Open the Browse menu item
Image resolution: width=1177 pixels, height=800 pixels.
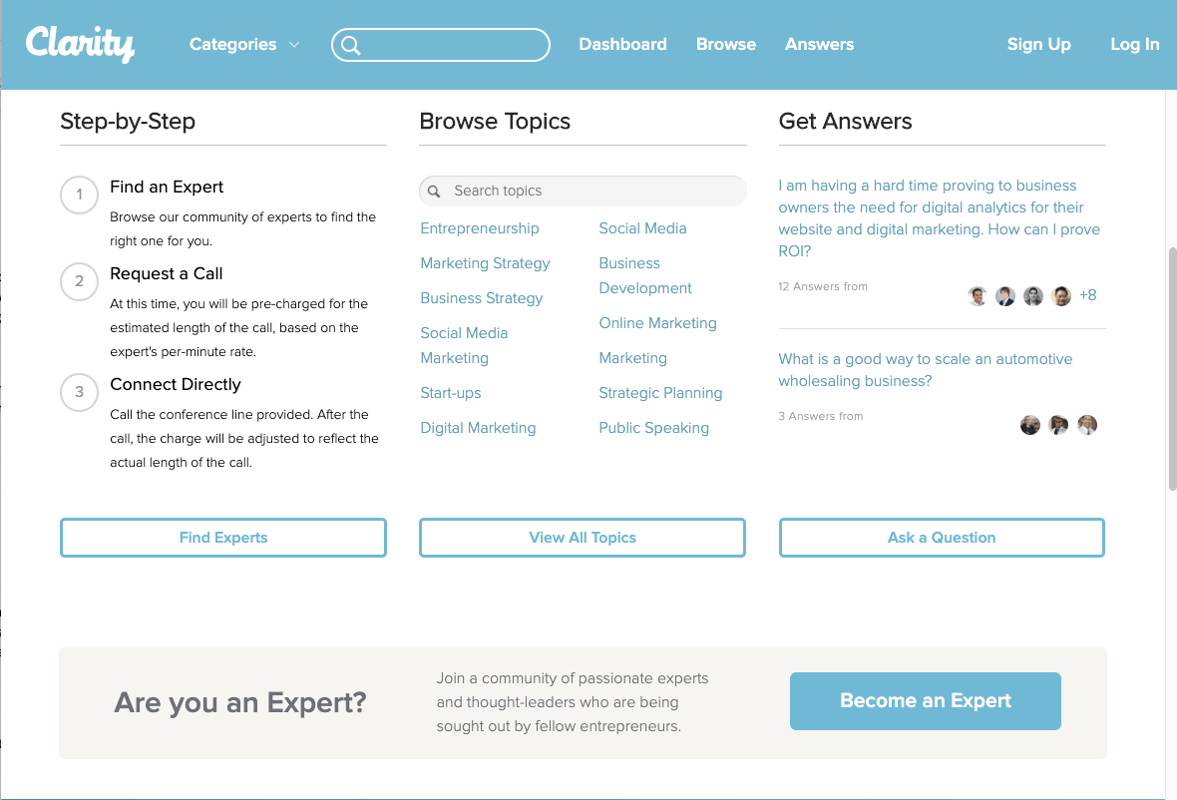[726, 45]
